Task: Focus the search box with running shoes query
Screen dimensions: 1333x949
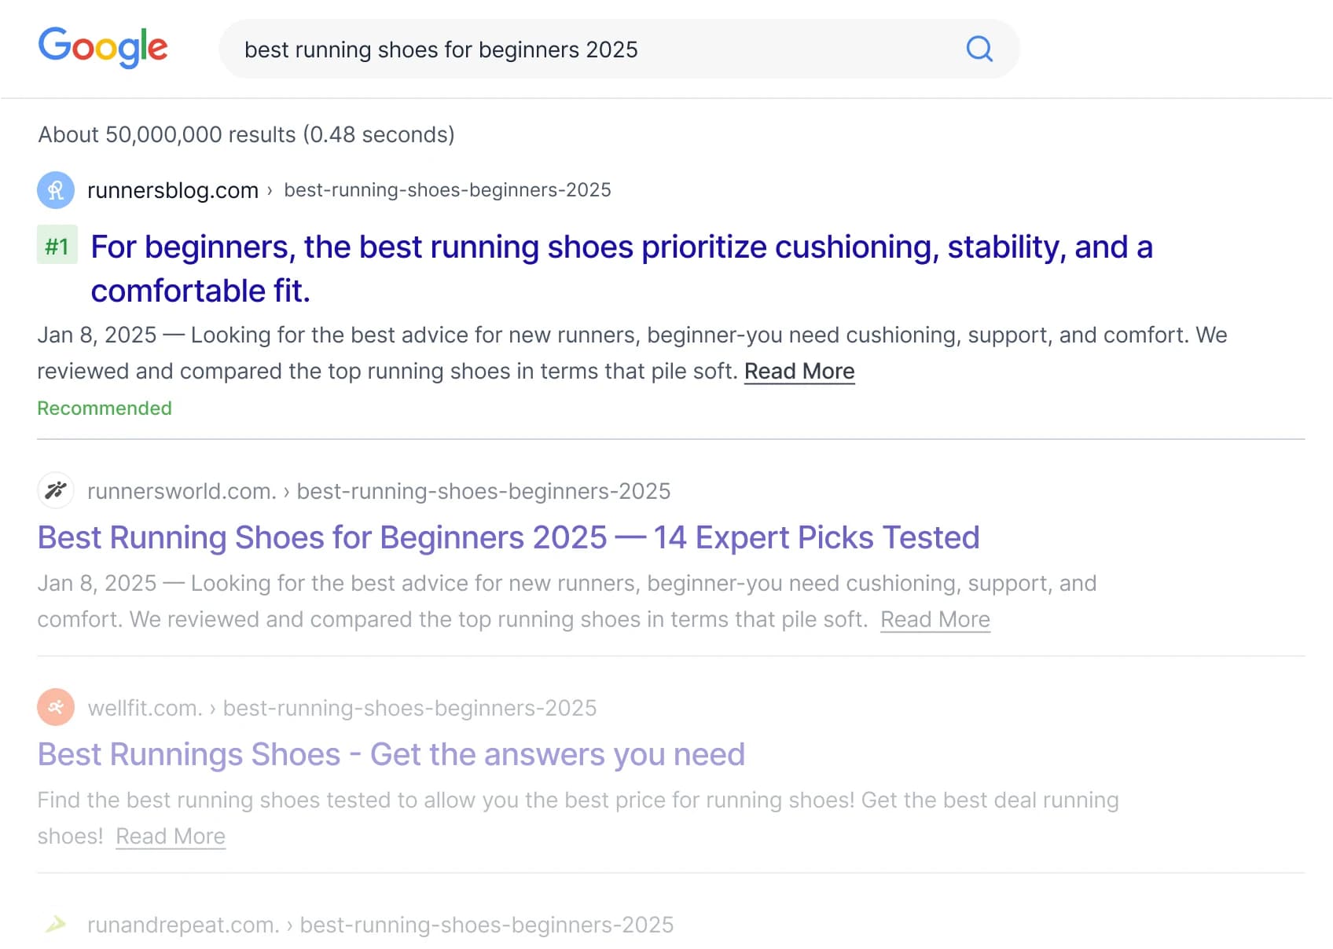Action: 619,49
